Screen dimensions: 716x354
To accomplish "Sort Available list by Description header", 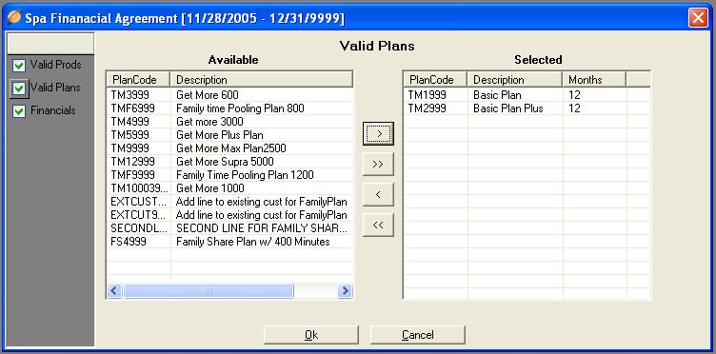I will (x=262, y=80).
